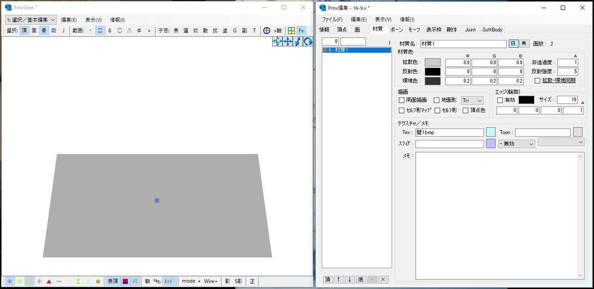
Task: Toggle face selection 面 in PmxView
Action: point(34,31)
